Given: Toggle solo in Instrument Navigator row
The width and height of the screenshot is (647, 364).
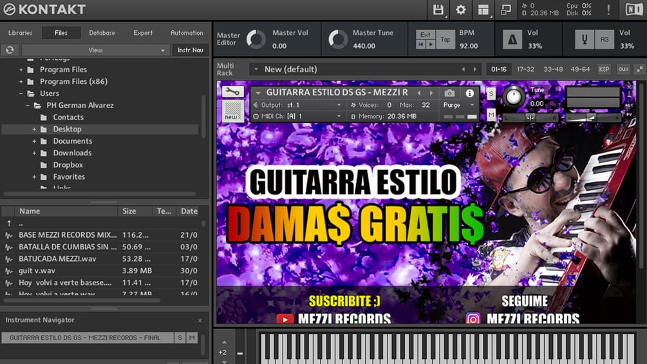Looking at the screenshot, I should click(x=180, y=338).
